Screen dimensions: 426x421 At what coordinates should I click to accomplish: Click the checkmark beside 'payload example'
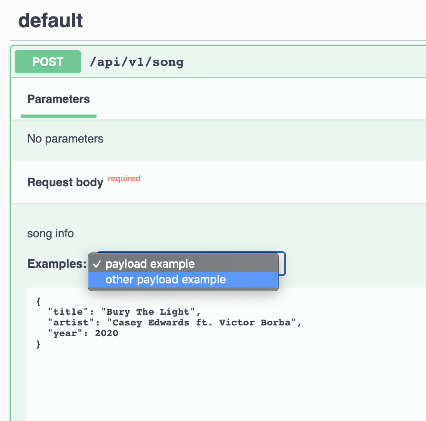tap(97, 264)
